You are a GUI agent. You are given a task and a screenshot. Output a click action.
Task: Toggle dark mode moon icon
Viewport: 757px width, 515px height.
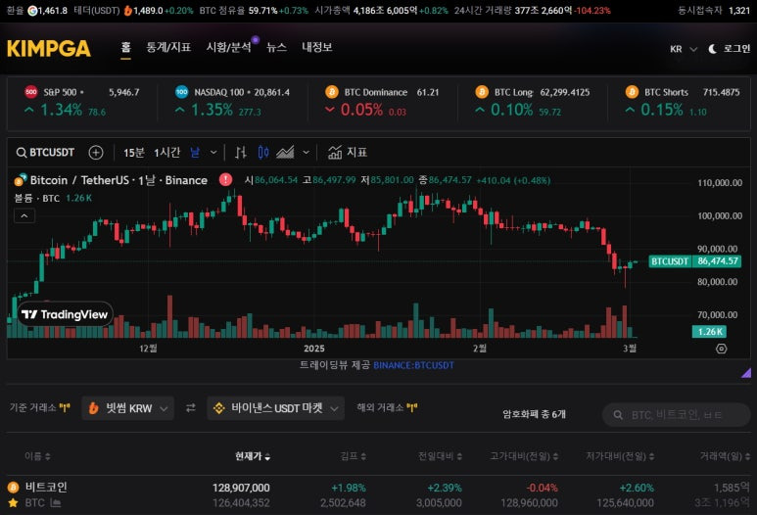pyautogui.click(x=712, y=49)
